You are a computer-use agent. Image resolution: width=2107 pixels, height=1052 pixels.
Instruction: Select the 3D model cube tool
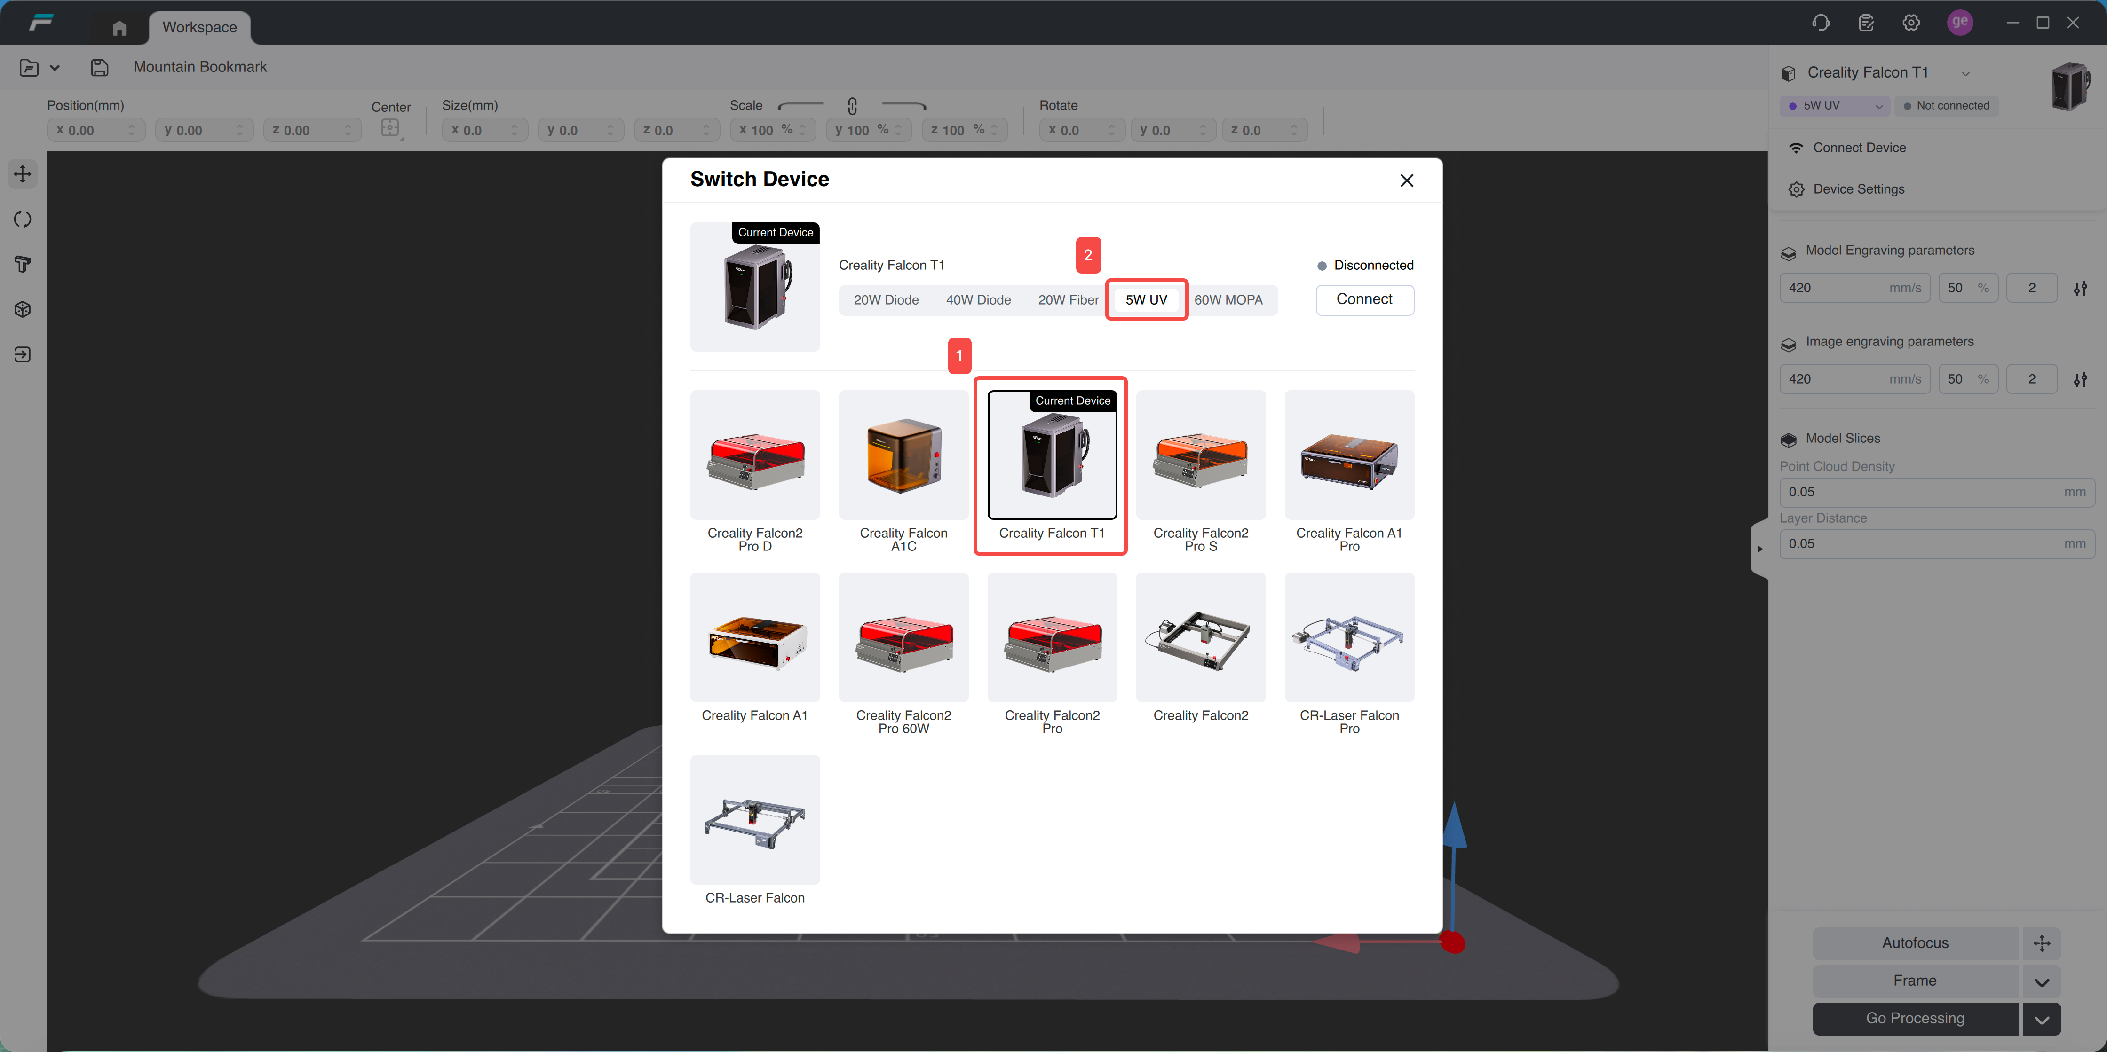pos(23,309)
